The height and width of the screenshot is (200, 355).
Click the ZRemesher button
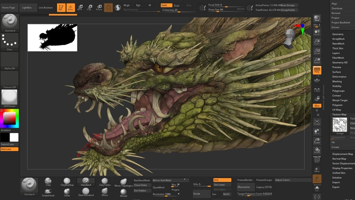(246, 187)
